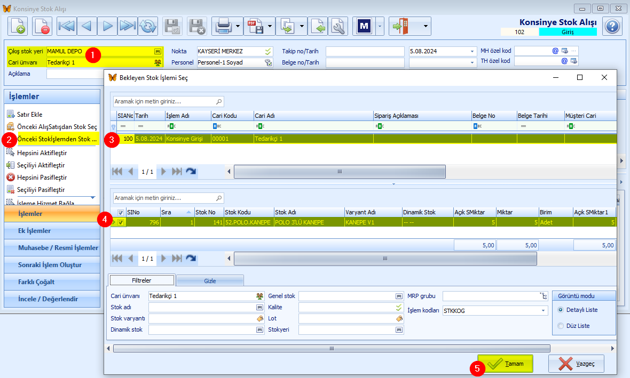The image size is (630, 378).
Task: Open M module dropdown arrow
Action: point(380,27)
